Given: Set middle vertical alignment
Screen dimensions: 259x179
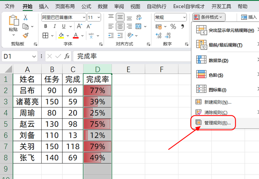Looking at the screenshot, I should [x=120, y=17].
